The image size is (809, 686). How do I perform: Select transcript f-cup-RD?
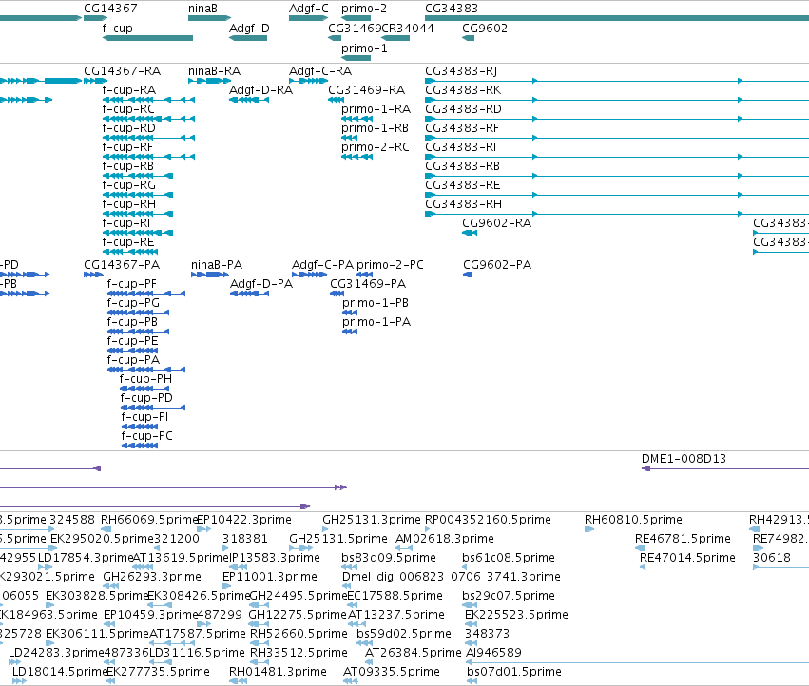128,128
